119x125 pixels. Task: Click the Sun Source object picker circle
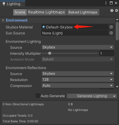pos(111,33)
